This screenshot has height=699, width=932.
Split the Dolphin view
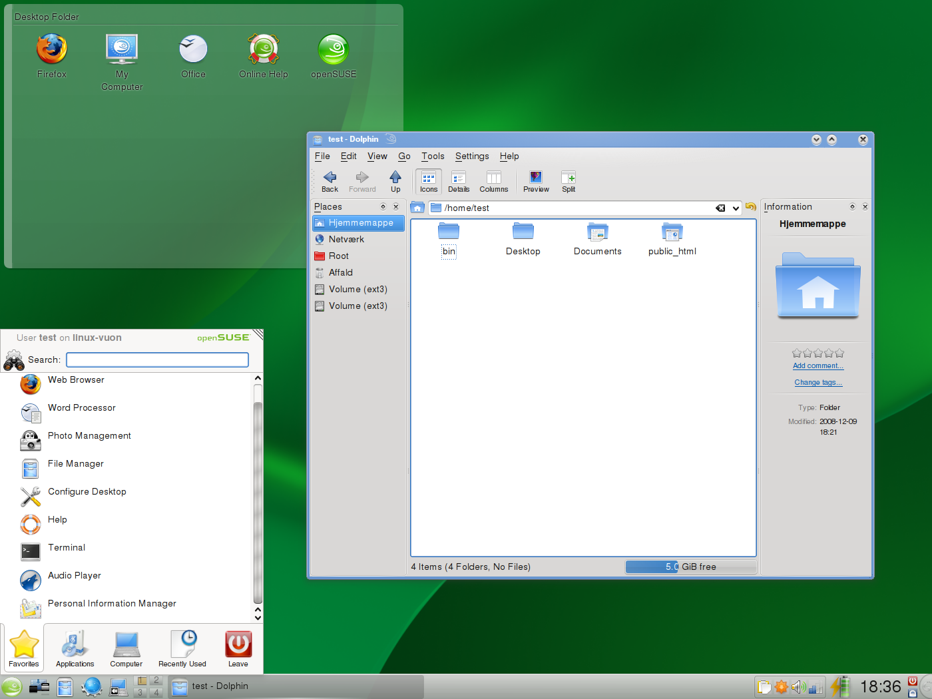pos(568,180)
